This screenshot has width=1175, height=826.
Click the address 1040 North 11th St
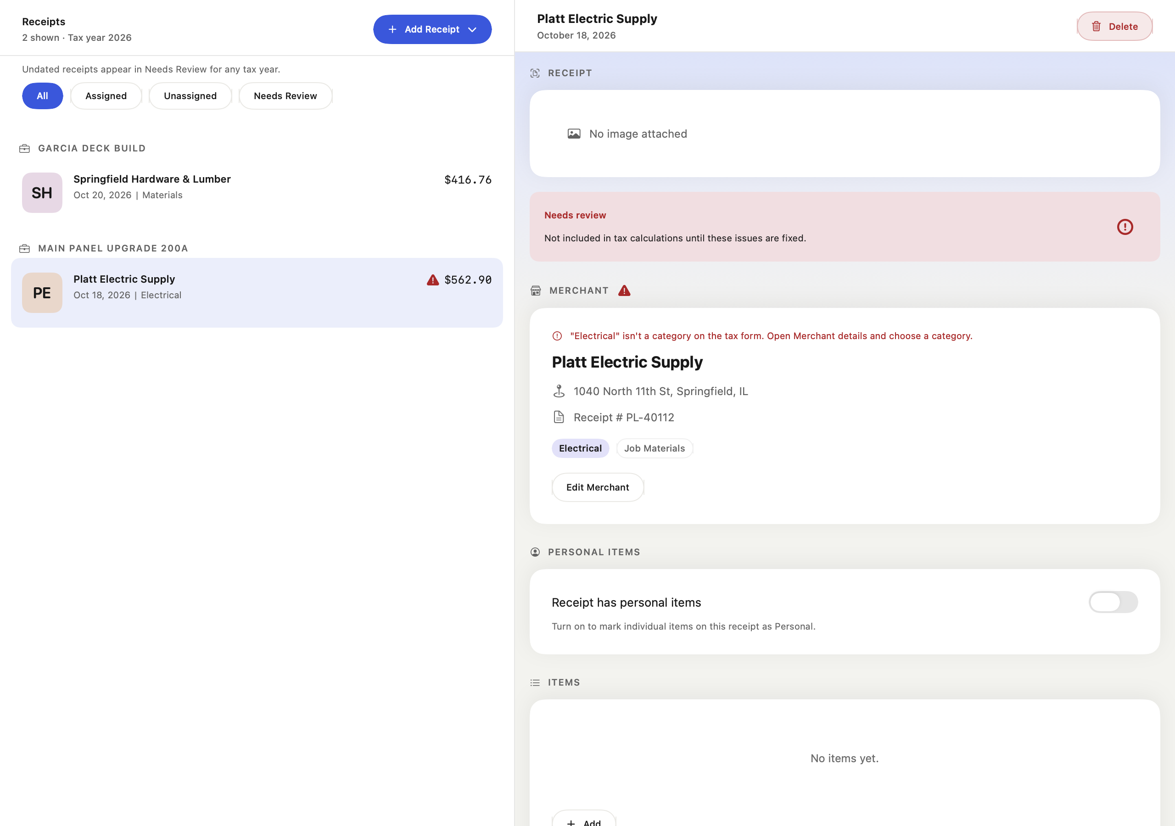click(x=660, y=391)
